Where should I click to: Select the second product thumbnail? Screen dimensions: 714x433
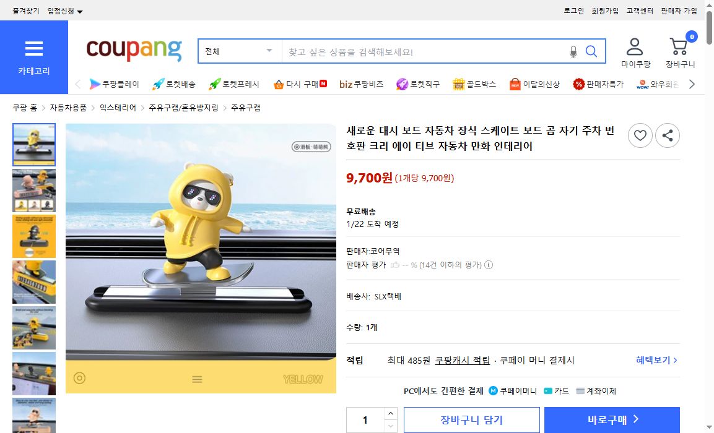point(34,191)
